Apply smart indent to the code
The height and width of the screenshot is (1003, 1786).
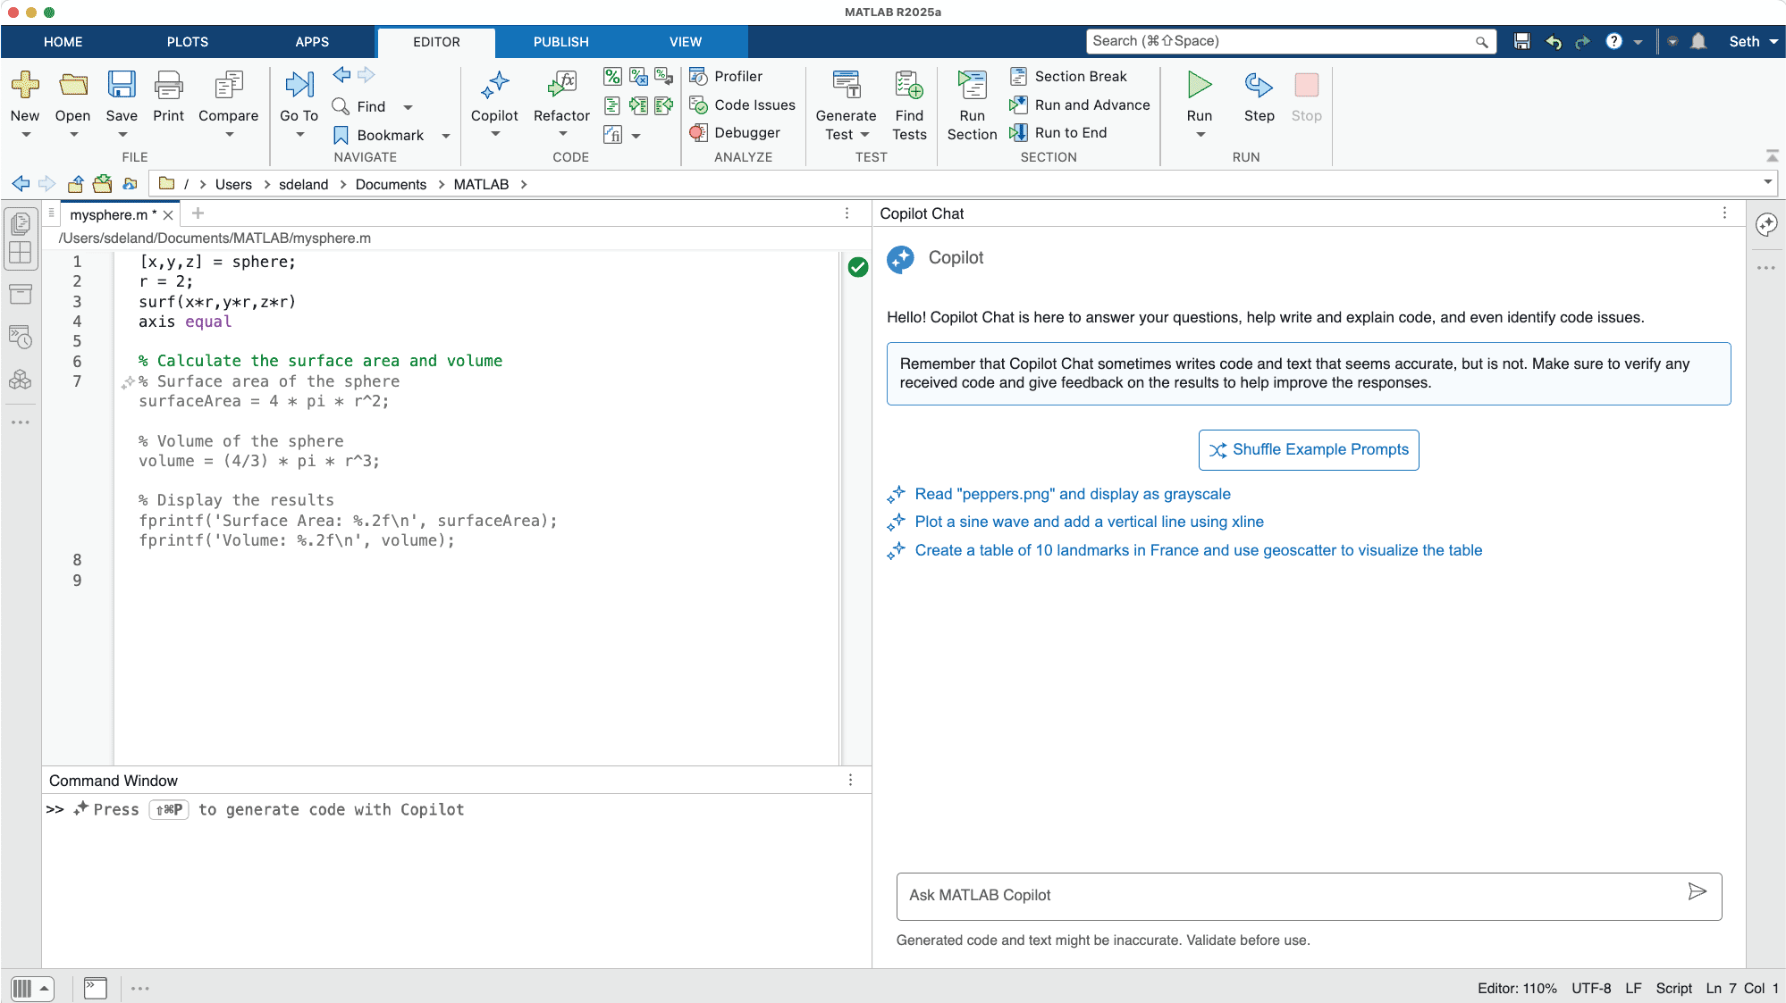pyautogui.click(x=612, y=105)
